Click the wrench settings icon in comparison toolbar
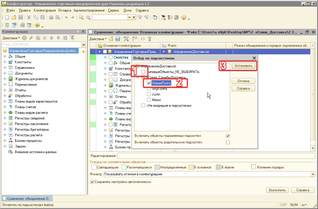 [149, 39]
